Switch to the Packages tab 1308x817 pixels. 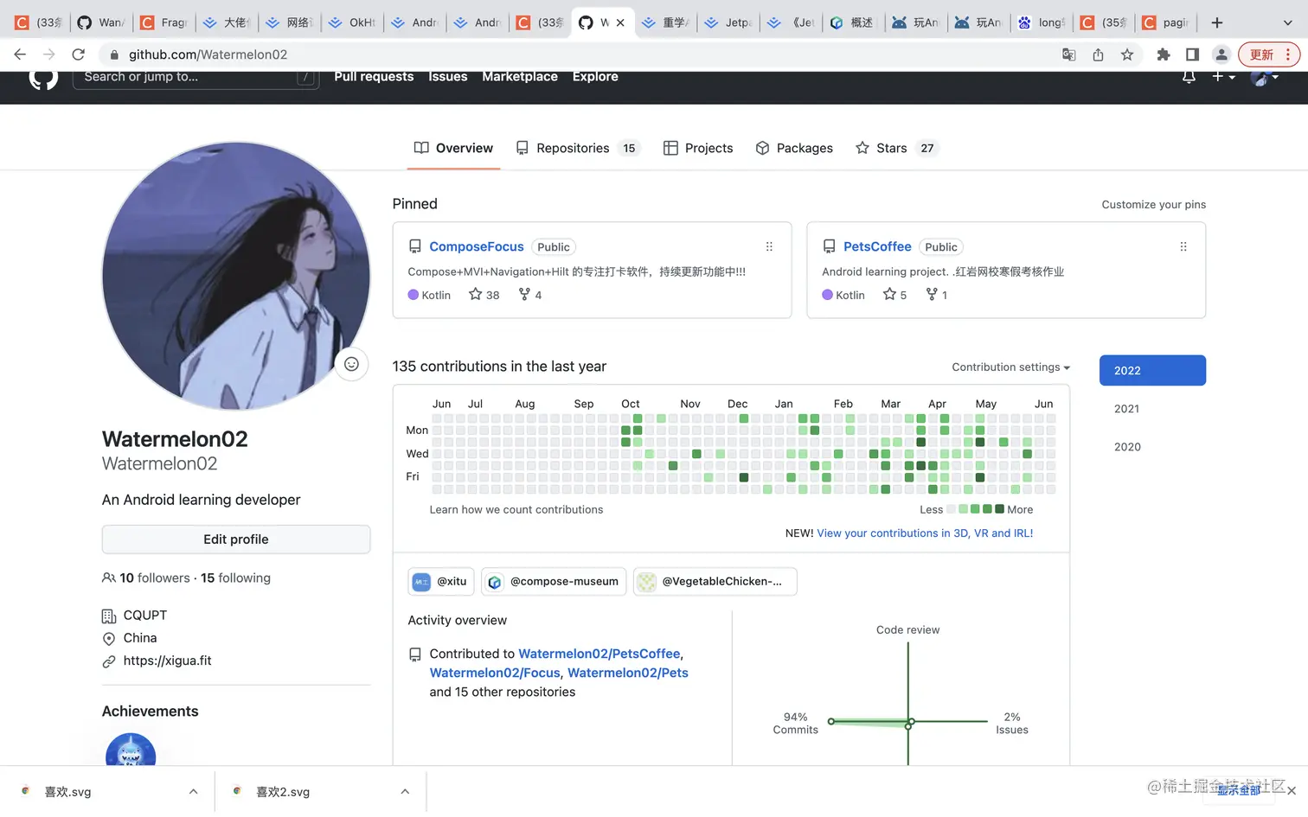coord(794,148)
